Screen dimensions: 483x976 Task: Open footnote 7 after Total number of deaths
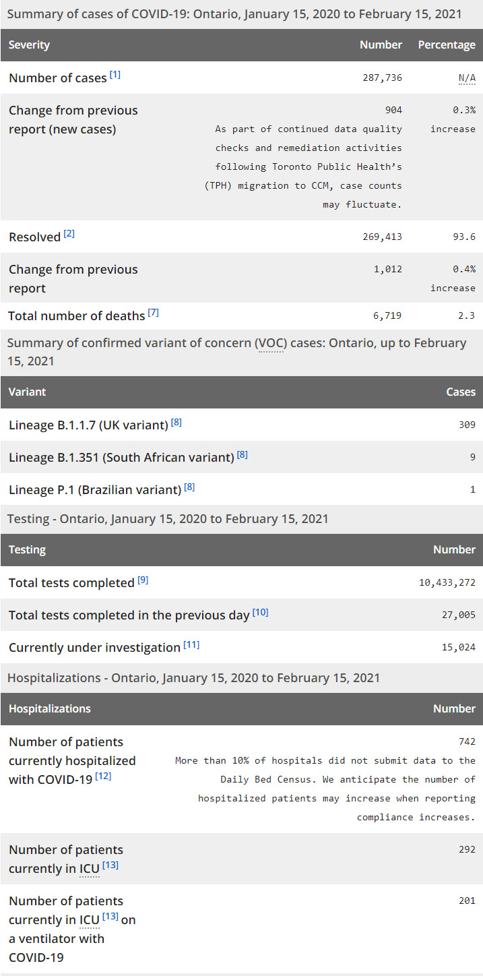[154, 313]
